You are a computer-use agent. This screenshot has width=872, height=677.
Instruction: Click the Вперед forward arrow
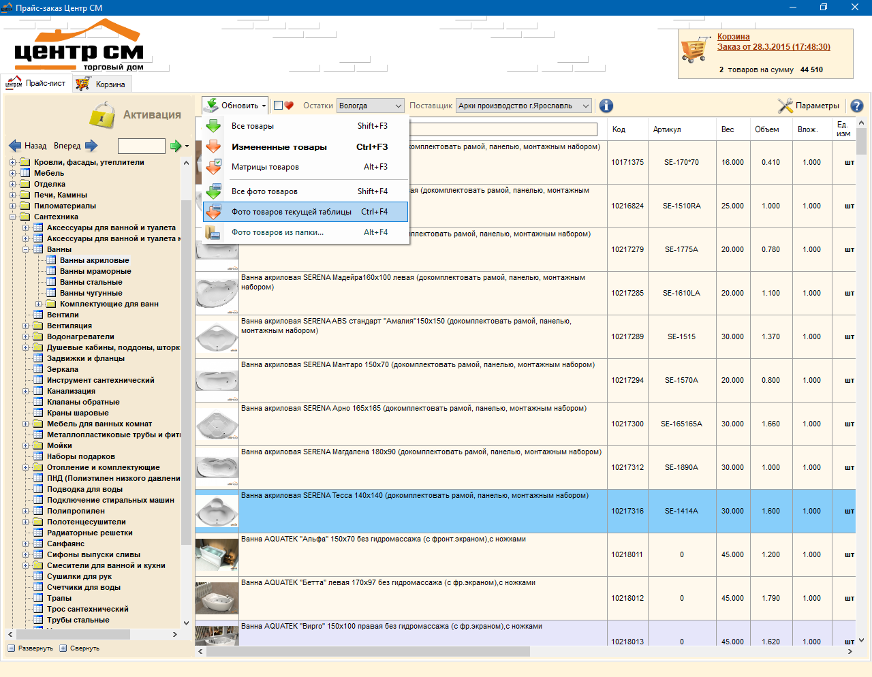coord(91,145)
